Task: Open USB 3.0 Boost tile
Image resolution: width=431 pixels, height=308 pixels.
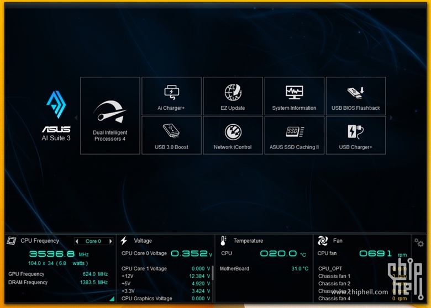Action: [171, 135]
